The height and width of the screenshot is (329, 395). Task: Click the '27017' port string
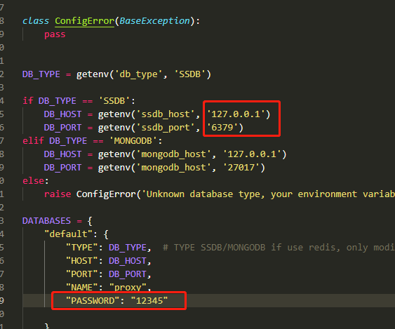[x=241, y=168]
